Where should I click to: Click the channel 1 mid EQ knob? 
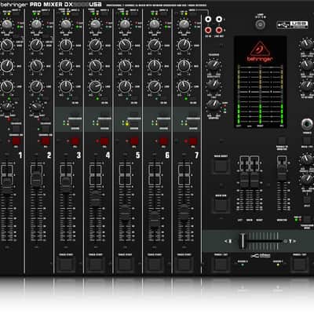(x=7, y=66)
